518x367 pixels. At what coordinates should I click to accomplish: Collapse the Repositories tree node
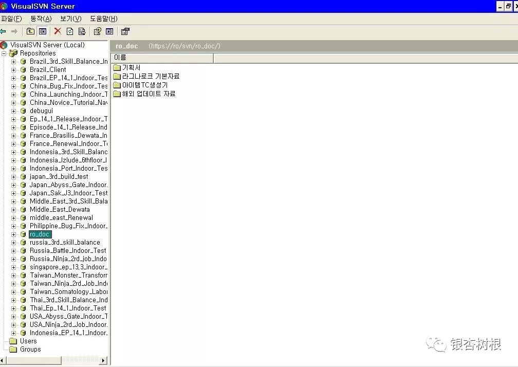coord(4,53)
